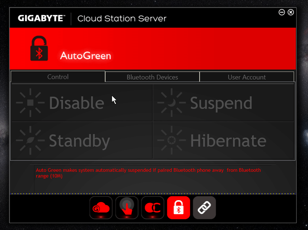Click the Cloud Station Server title text

(x=122, y=18)
